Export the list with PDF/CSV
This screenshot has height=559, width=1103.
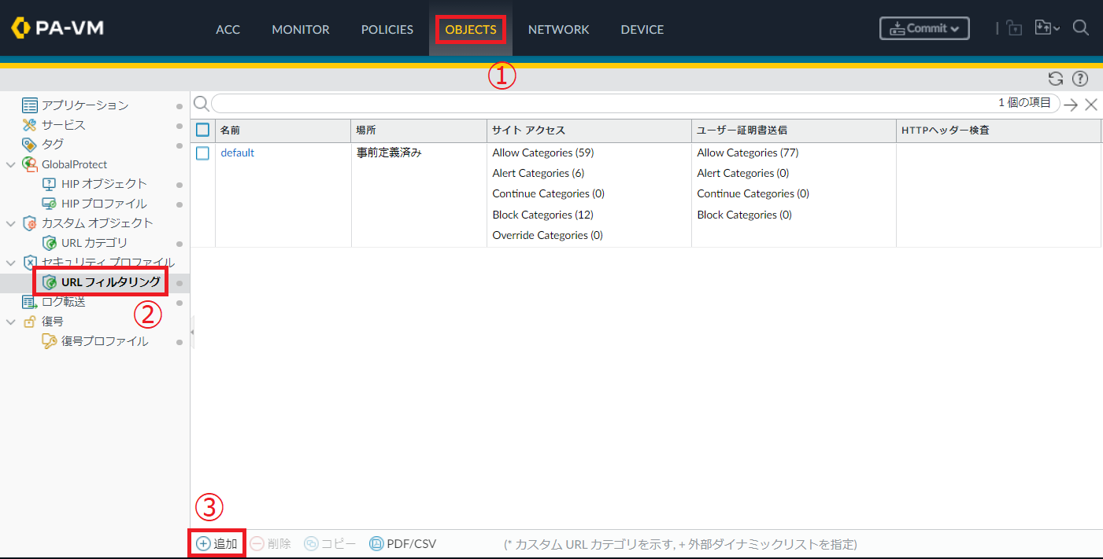pyautogui.click(x=402, y=543)
